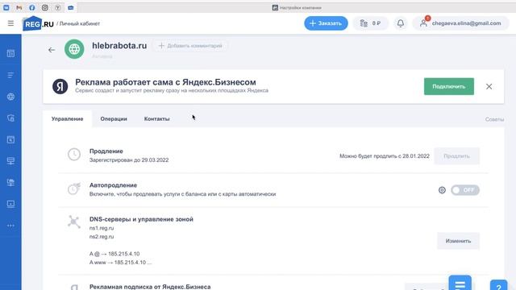This screenshot has width=516, height=290.
Task: Click Добавить комментарий
Action: pos(190,46)
